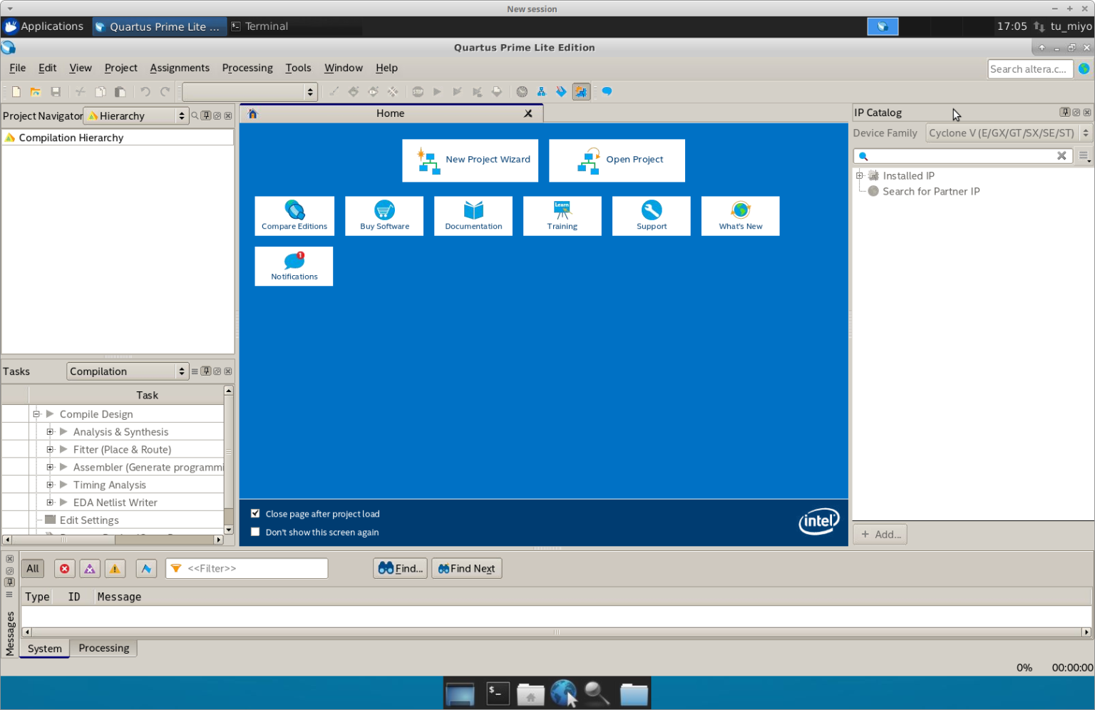This screenshot has width=1095, height=710.
Task: Open the Assignments menu
Action: (x=180, y=68)
